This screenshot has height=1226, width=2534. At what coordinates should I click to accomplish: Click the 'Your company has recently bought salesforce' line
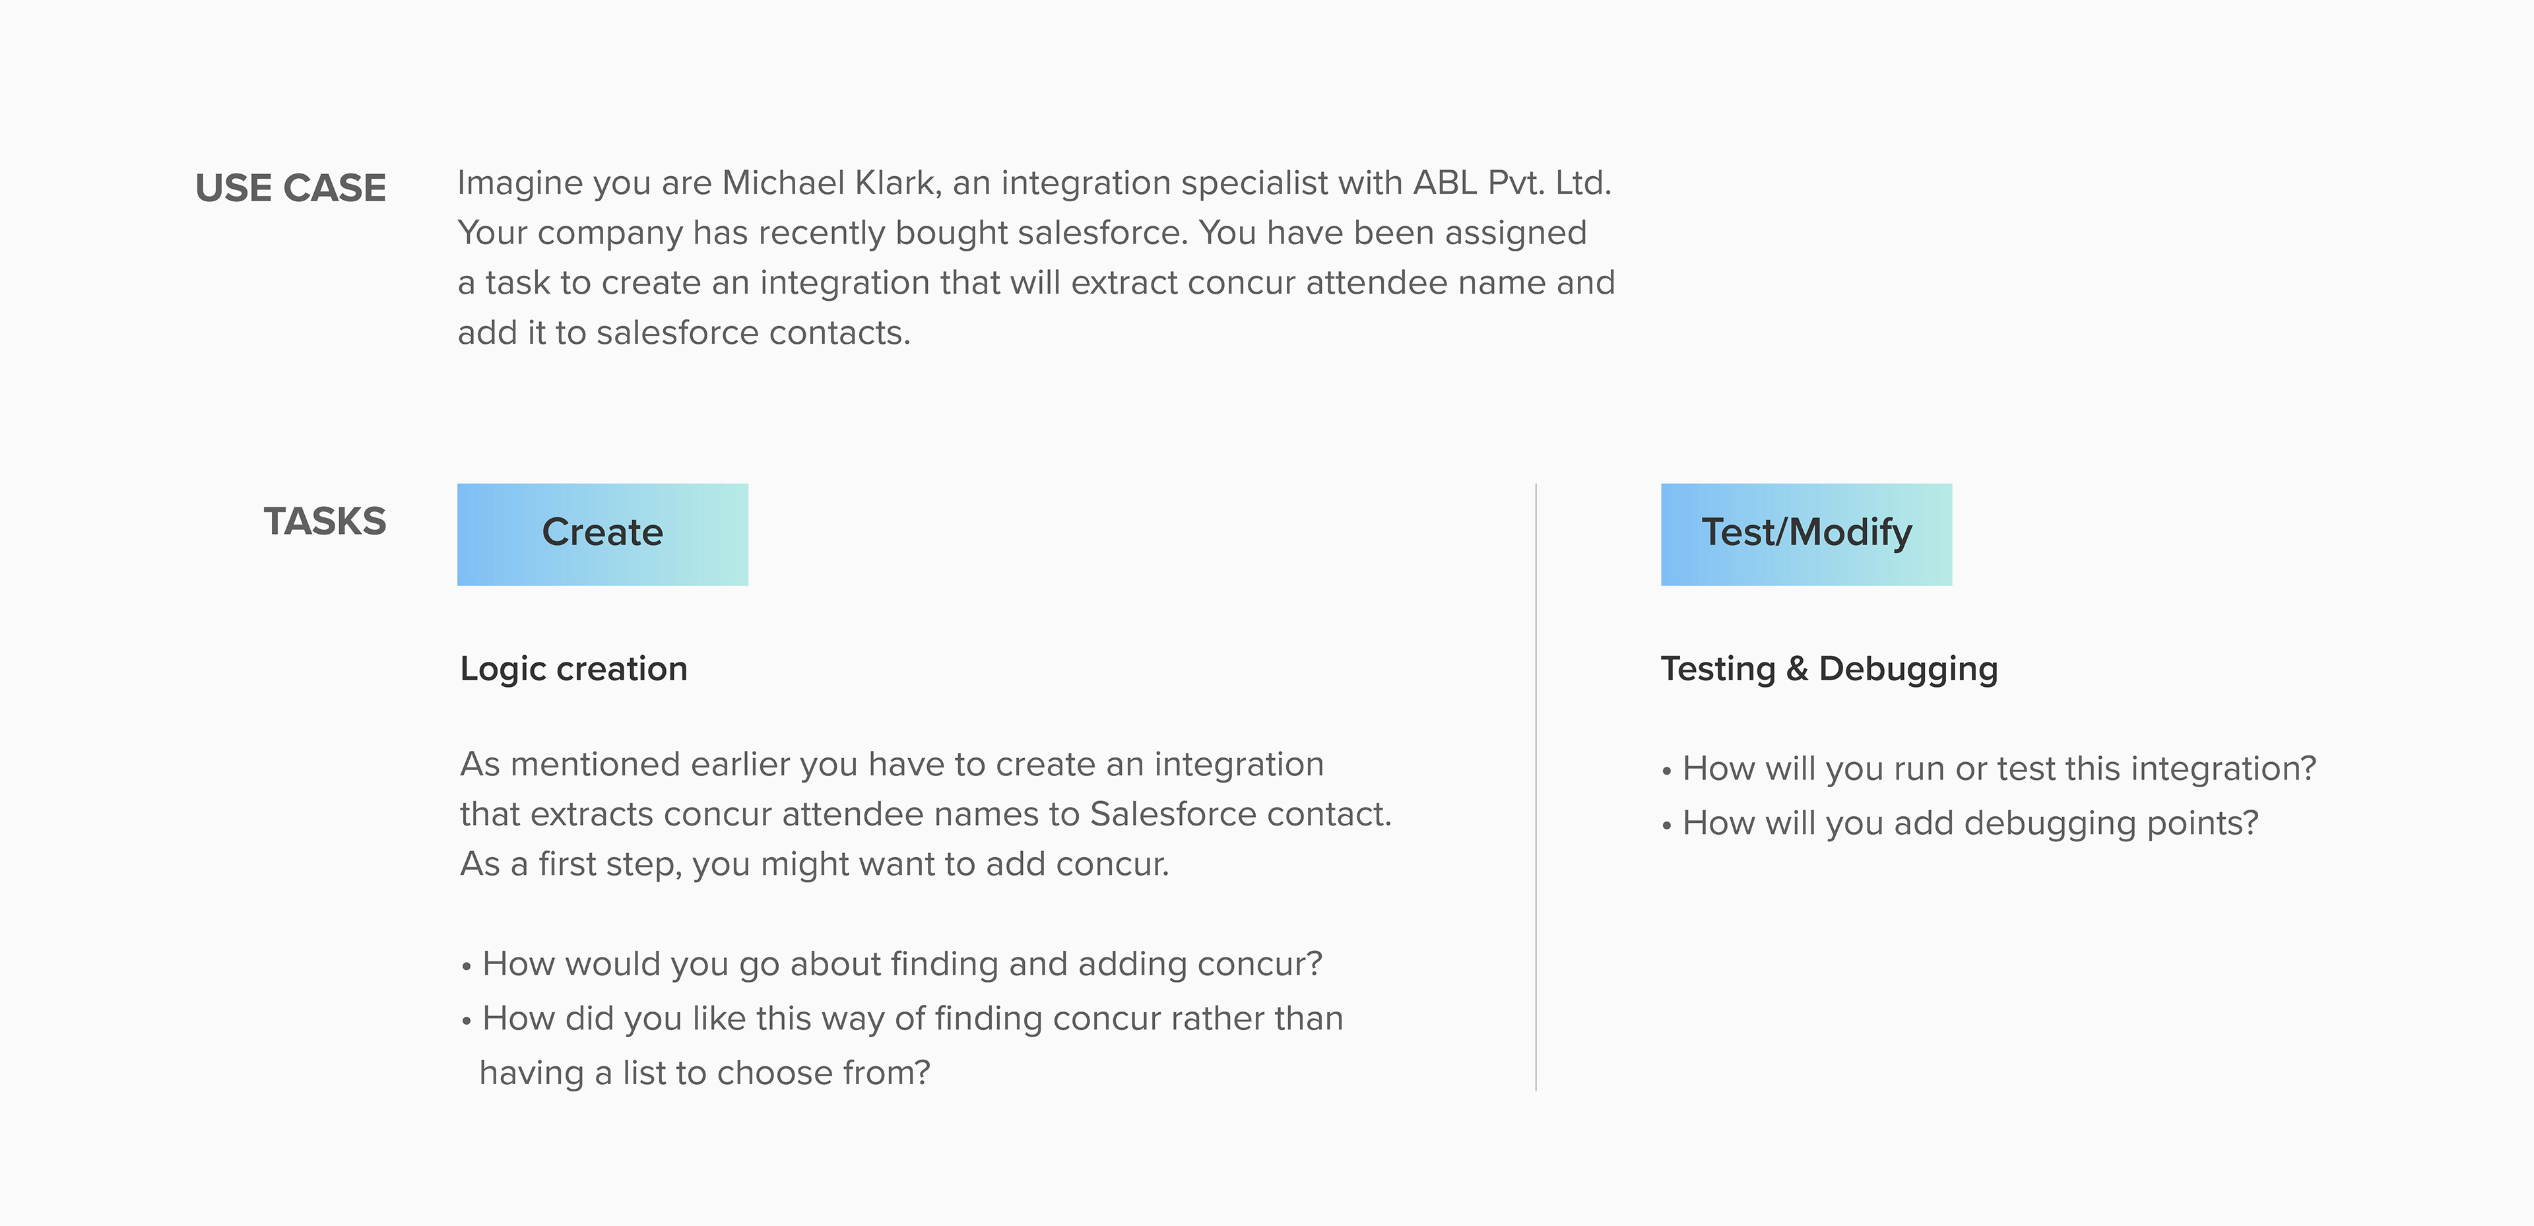pyautogui.click(x=1022, y=234)
